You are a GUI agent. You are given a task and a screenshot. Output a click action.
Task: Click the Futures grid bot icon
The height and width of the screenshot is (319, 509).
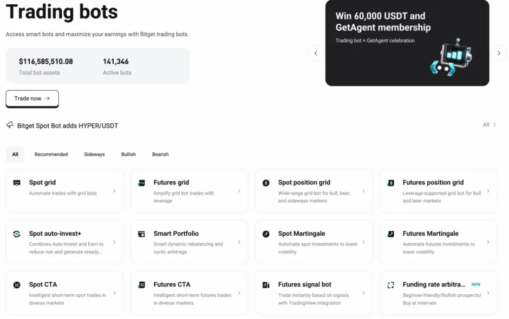(142, 182)
